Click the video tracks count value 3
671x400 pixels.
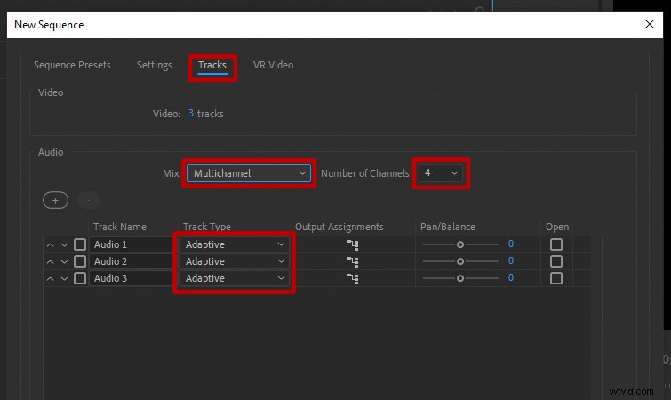190,114
